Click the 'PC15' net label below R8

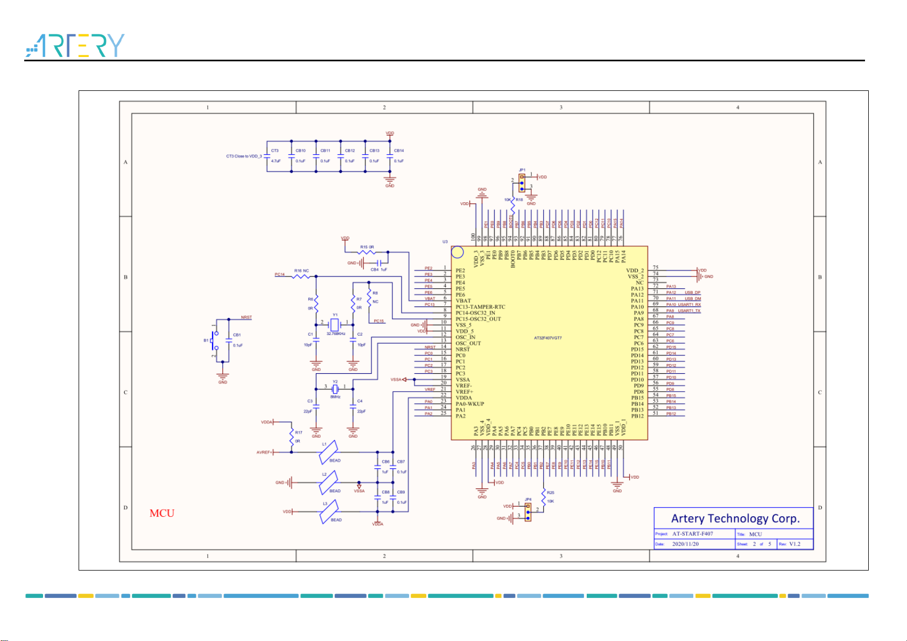click(379, 321)
